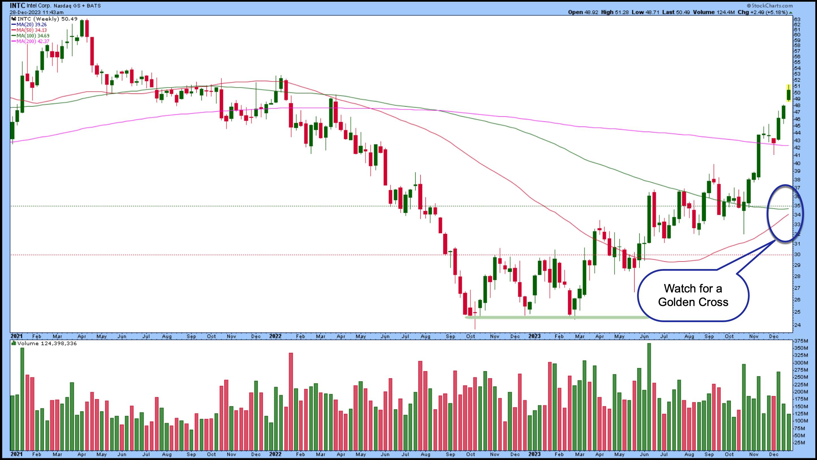817x460 pixels.
Task: Click the Volume 124,398,336 panel label
Action: (x=47, y=343)
